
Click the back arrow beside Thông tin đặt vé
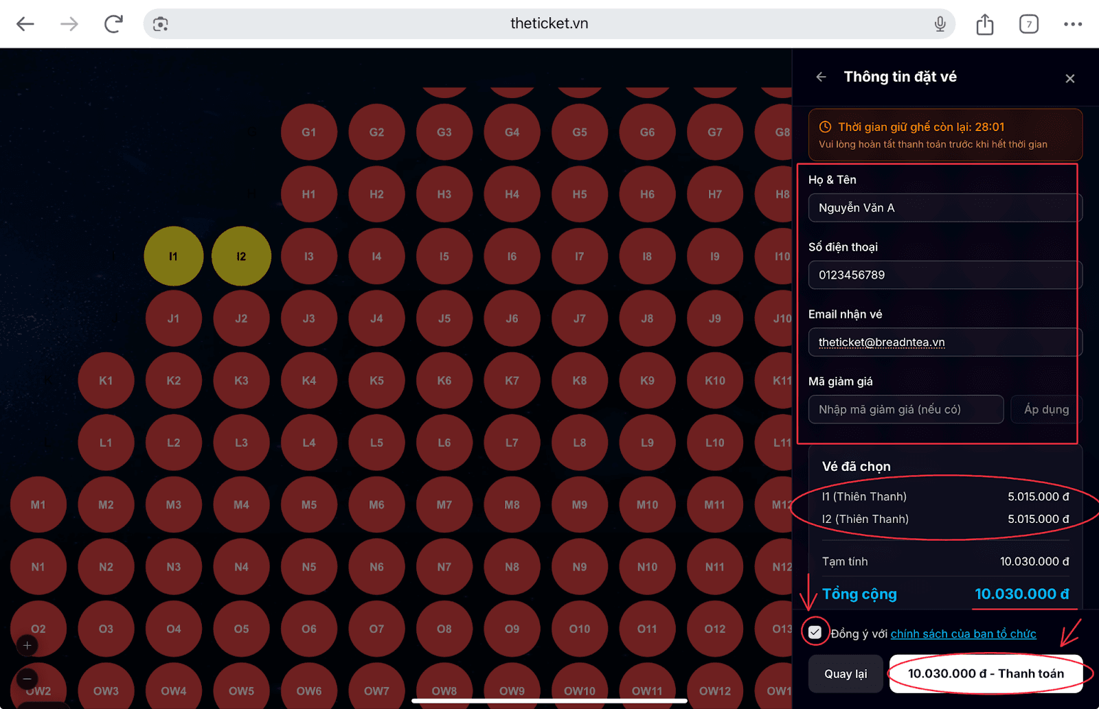(x=821, y=77)
